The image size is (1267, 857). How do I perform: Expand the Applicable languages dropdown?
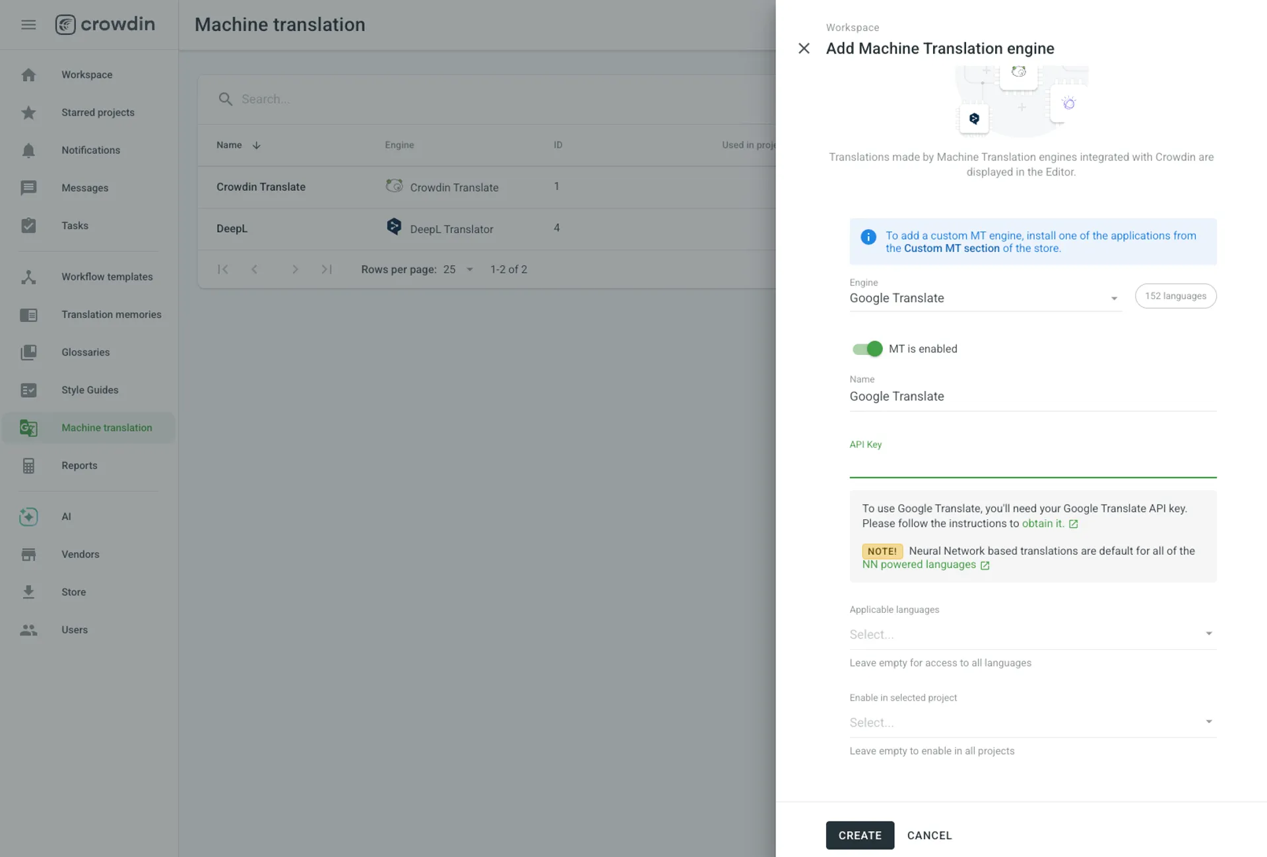(1033, 634)
